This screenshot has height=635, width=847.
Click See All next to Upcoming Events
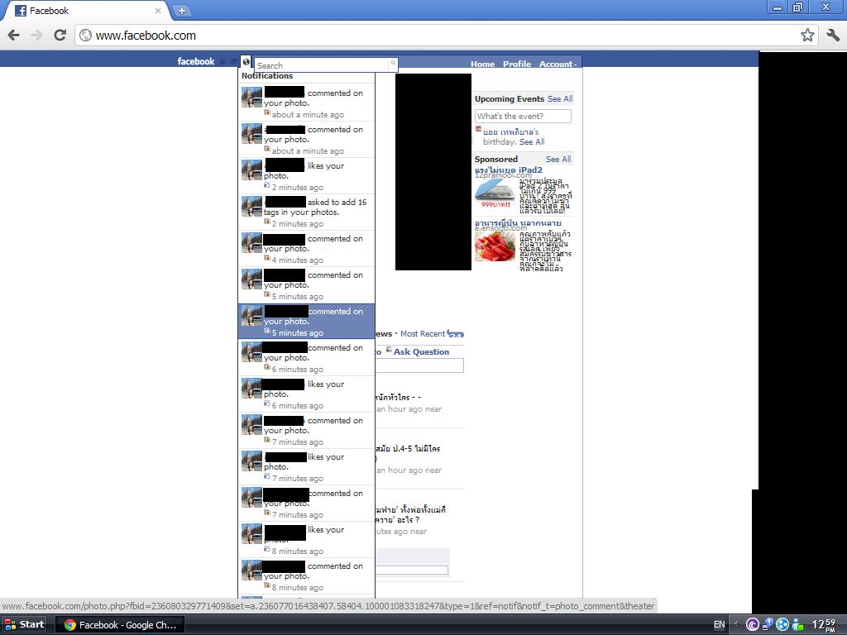(560, 99)
